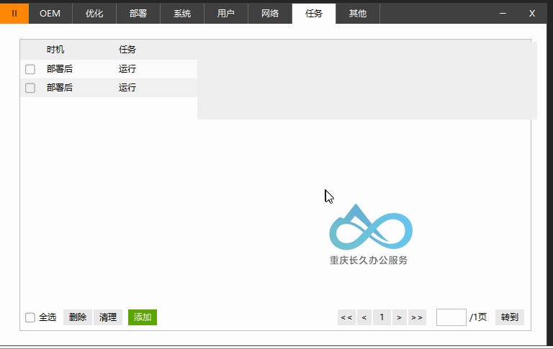The width and height of the screenshot is (553, 349).
Task: Select 运行 in the first row
Action: tap(127, 69)
